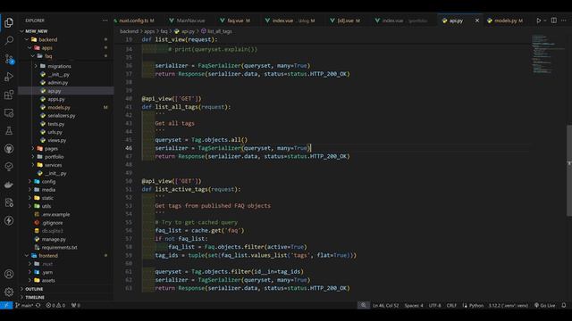Image resolution: width=572 pixels, height=321 pixels.
Task: Expand the config folder
Action: coord(29,182)
